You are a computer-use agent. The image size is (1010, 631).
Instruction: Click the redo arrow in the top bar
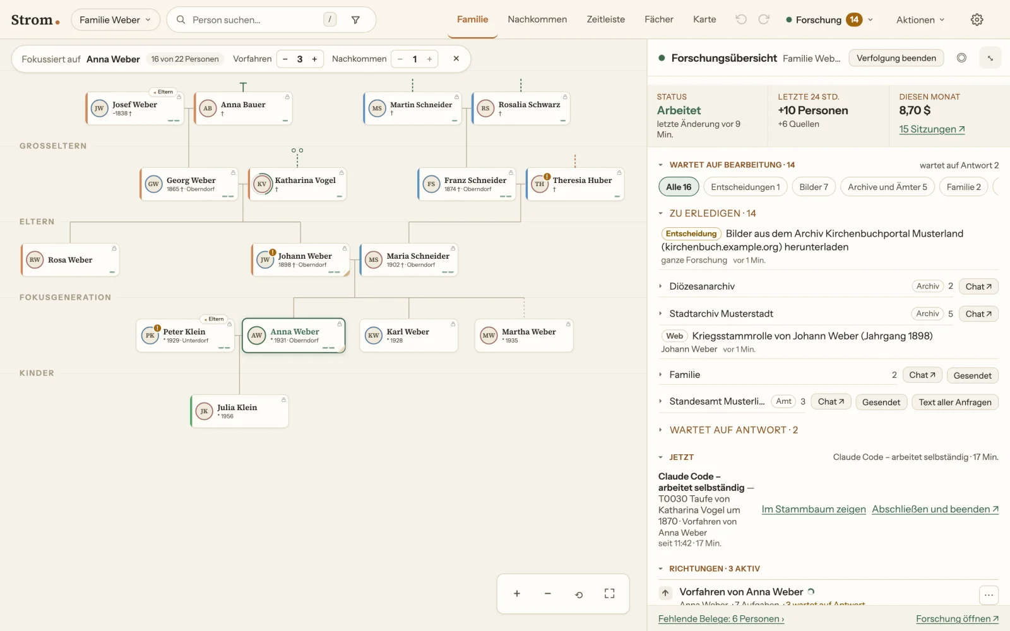tap(764, 20)
